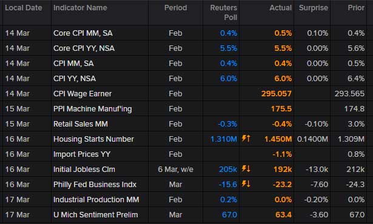Click the Prior column header
The width and height of the screenshot is (373, 224).
[x=356, y=8]
